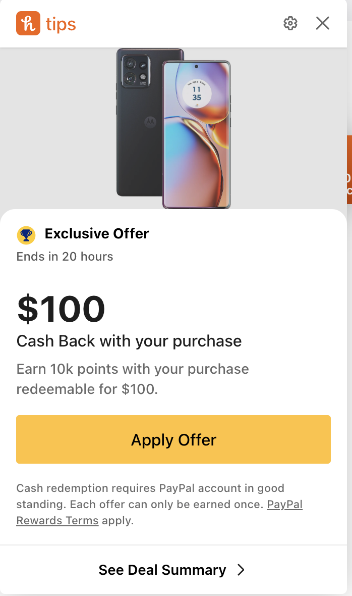352x596 pixels.
Task: Open Honey settings via gear icon
Action: point(290,23)
